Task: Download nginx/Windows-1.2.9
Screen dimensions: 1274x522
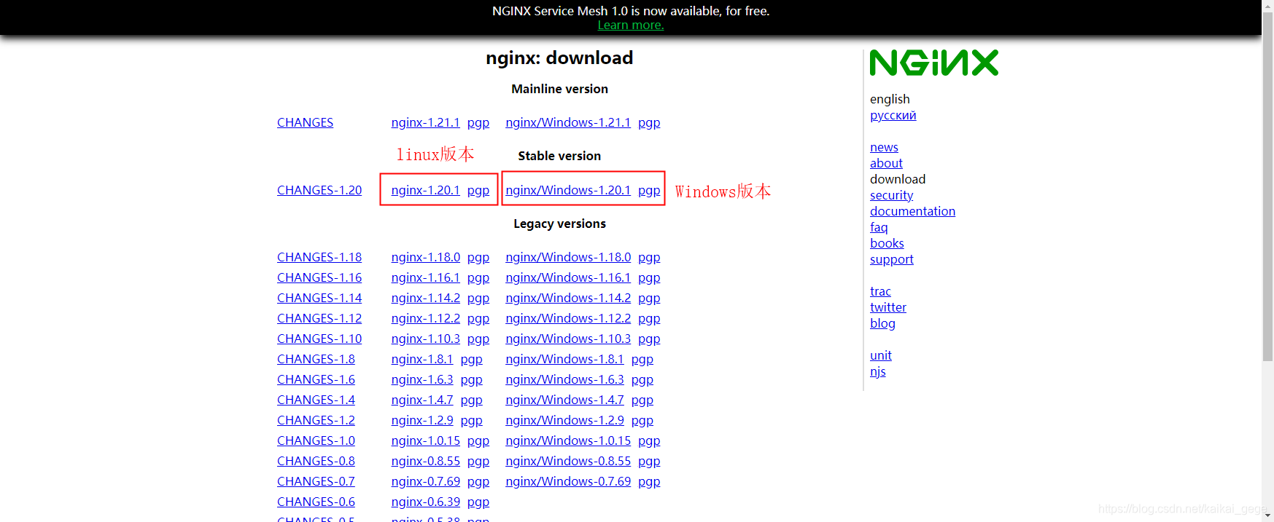Action: [x=564, y=420]
